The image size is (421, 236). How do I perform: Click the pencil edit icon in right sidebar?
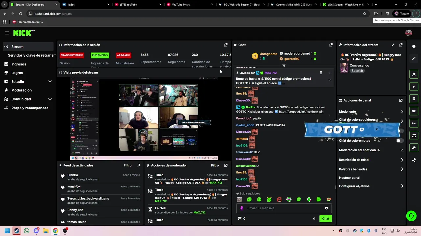pyautogui.click(x=414, y=58)
